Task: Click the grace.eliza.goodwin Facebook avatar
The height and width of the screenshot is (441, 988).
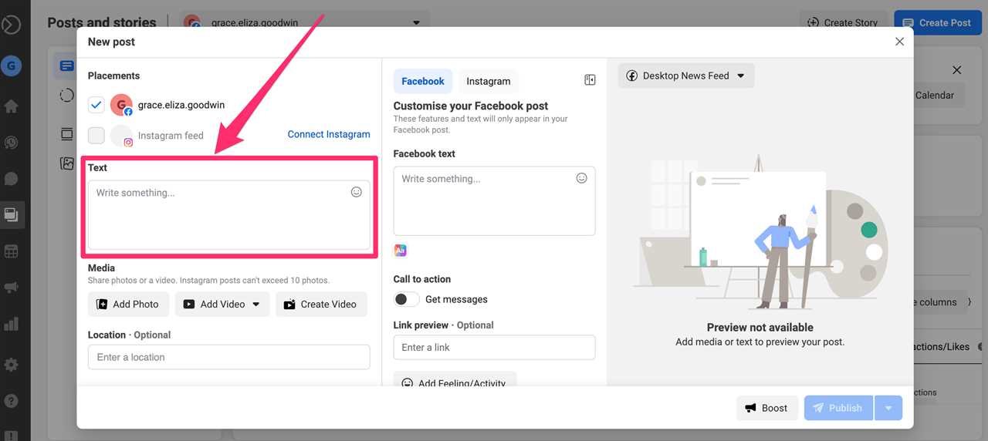Action: (x=121, y=105)
